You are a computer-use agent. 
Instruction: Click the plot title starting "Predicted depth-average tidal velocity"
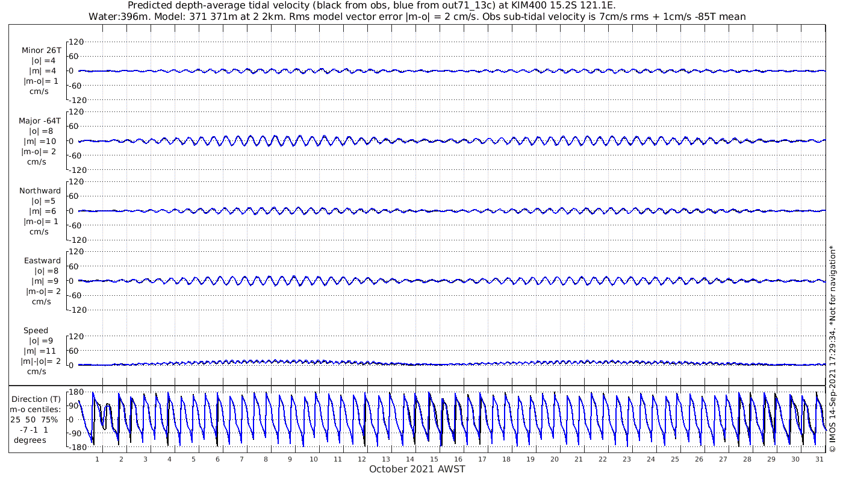click(x=372, y=5)
